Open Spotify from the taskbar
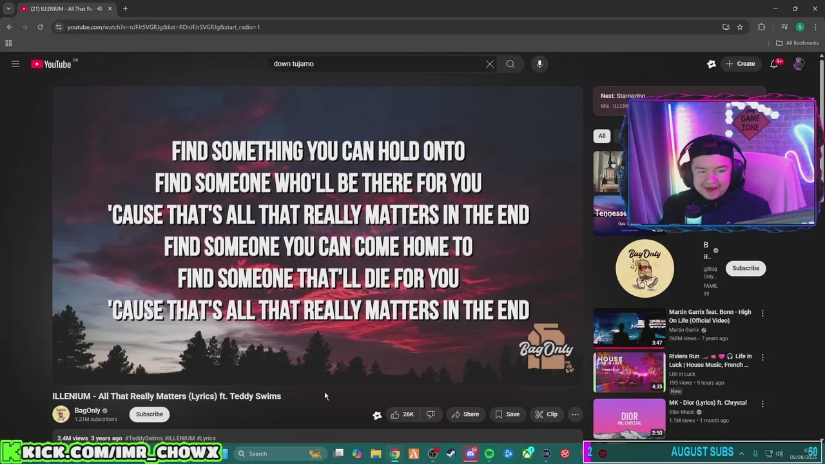Image resolution: width=825 pixels, height=464 pixels. click(x=489, y=454)
